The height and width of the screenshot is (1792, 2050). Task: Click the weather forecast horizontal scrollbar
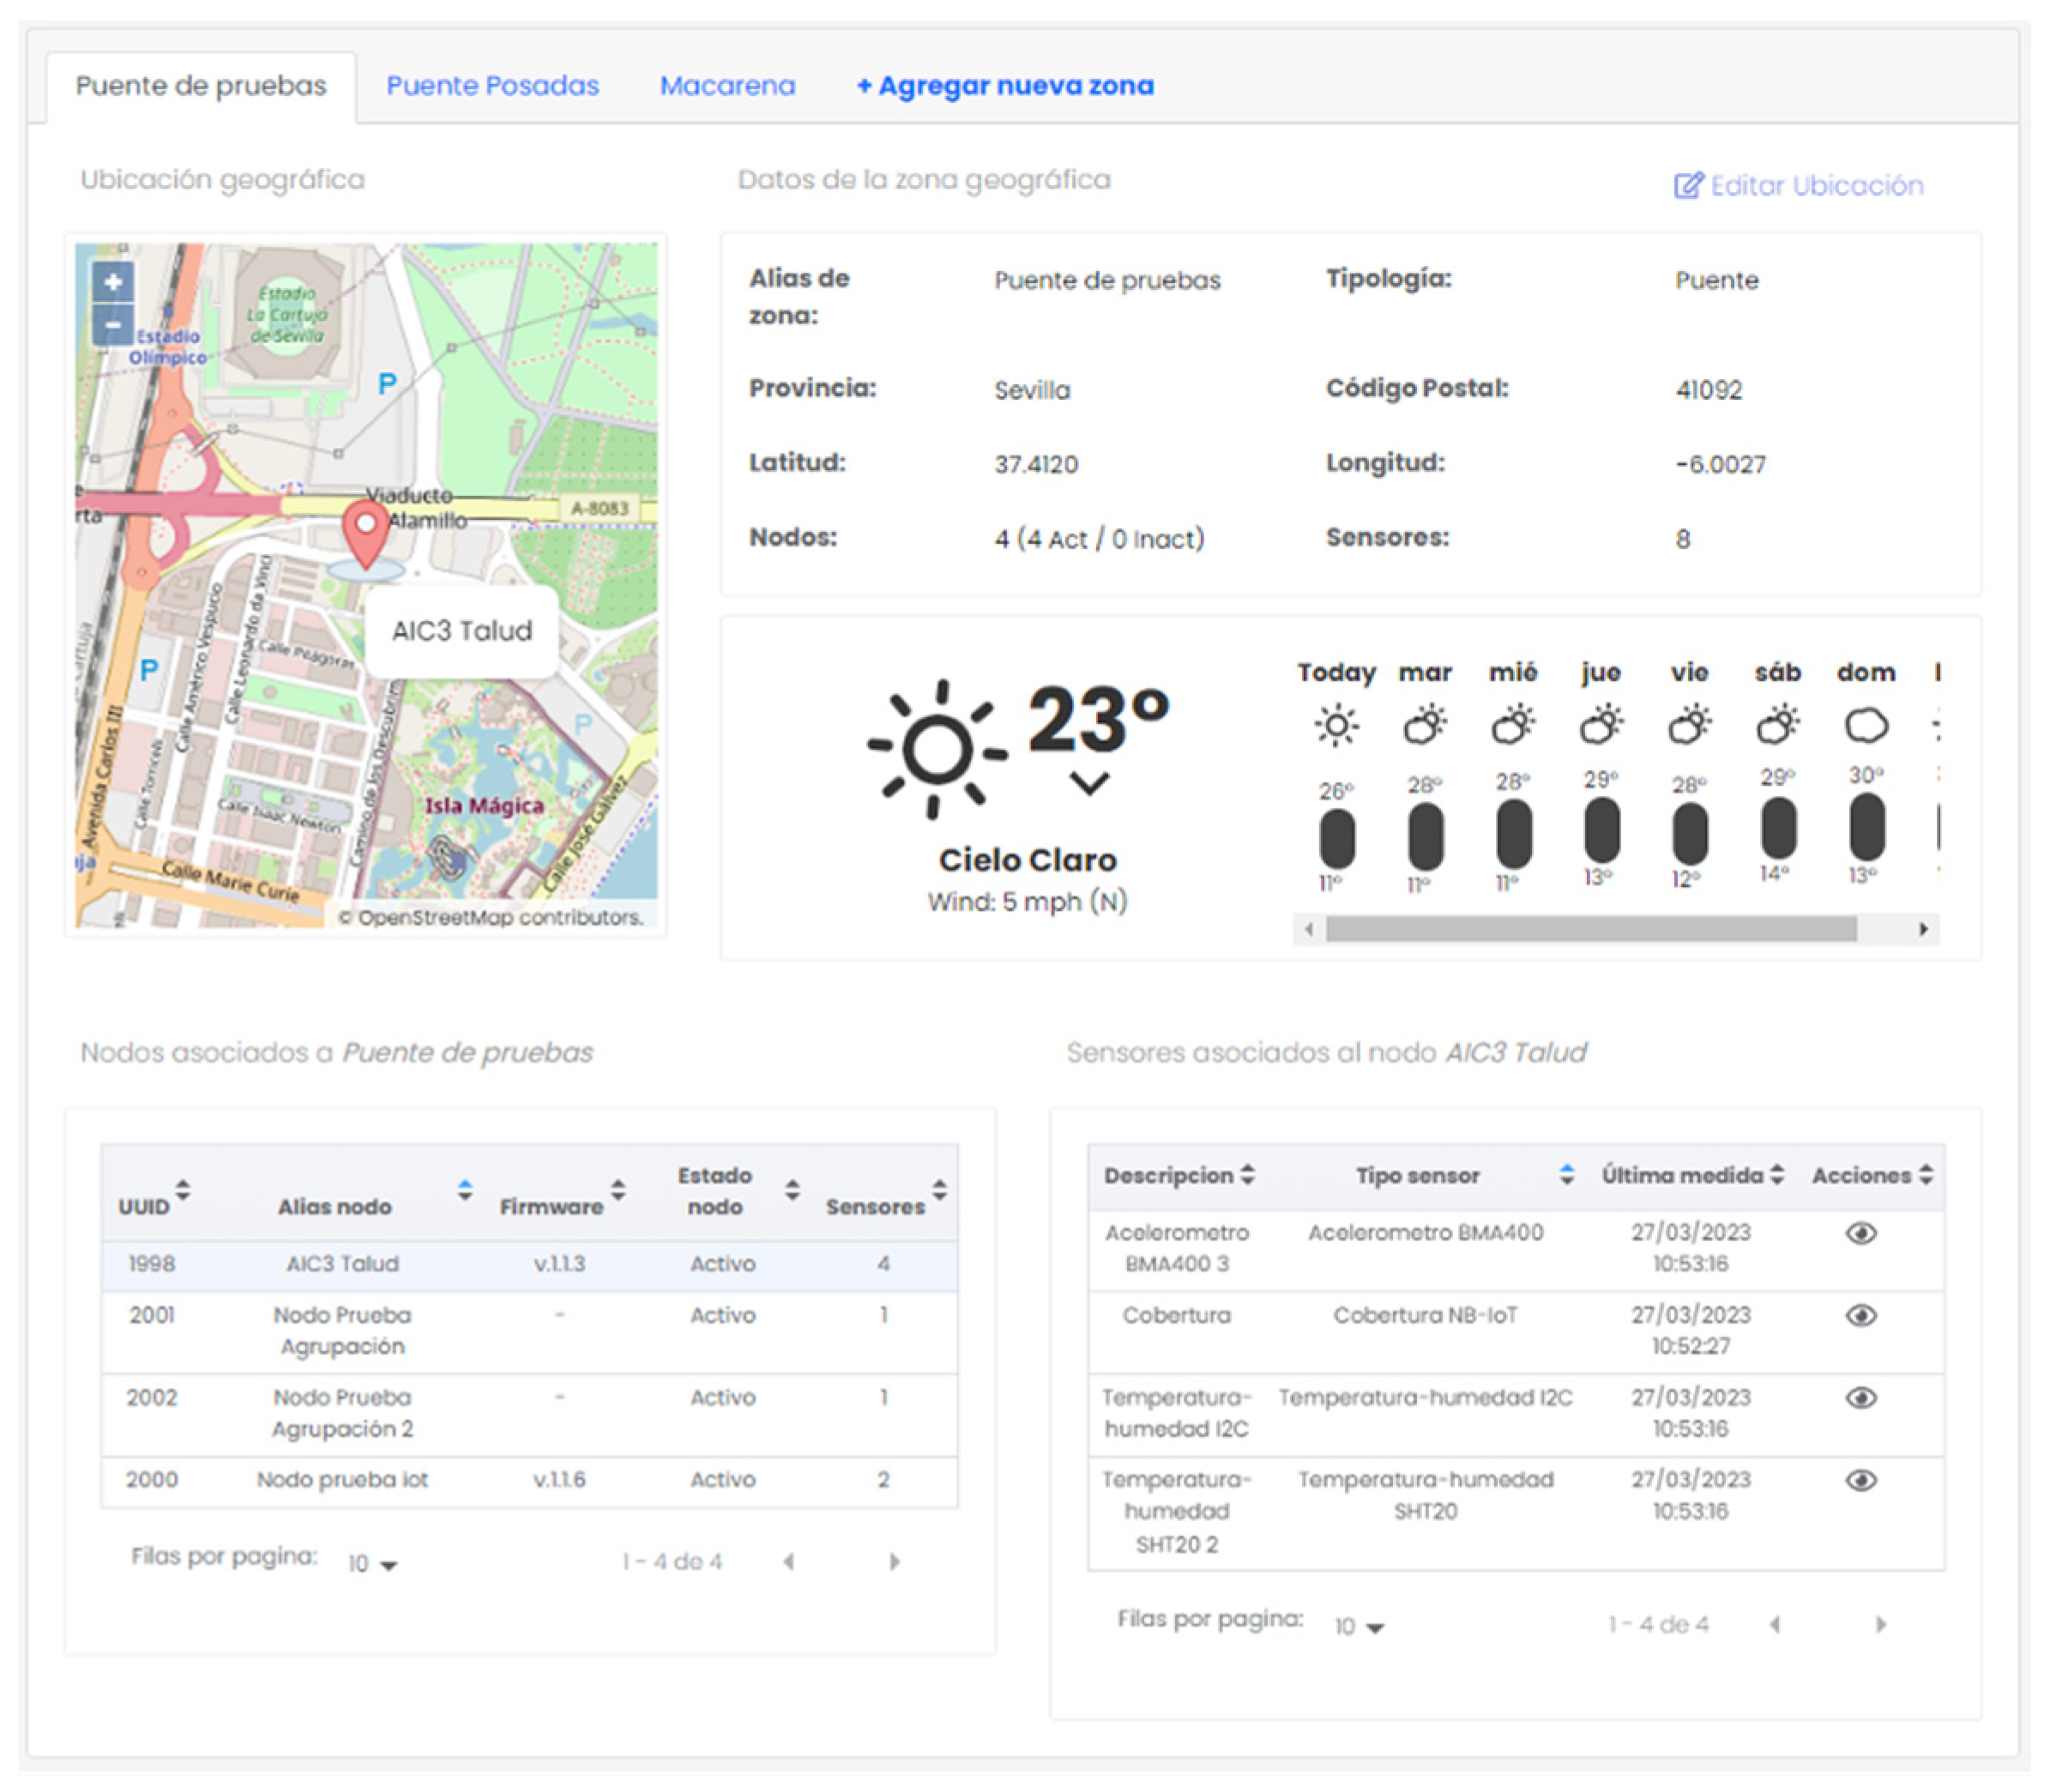pos(1590,928)
